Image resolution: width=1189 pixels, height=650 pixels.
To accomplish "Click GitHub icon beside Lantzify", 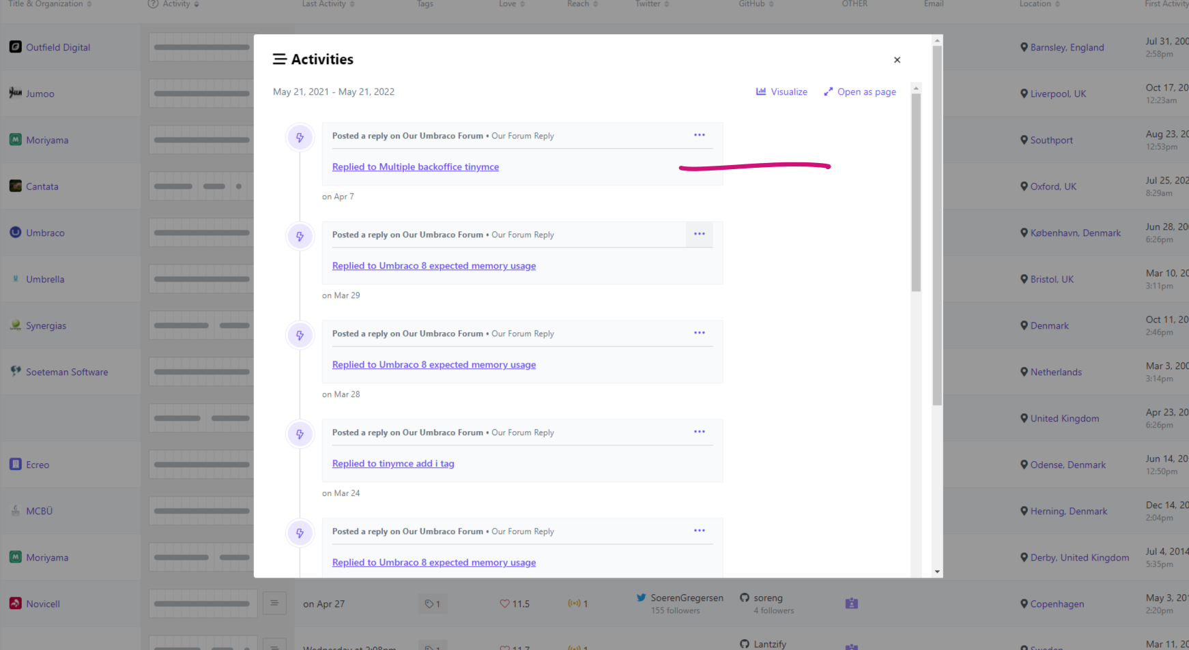I will pyautogui.click(x=745, y=644).
